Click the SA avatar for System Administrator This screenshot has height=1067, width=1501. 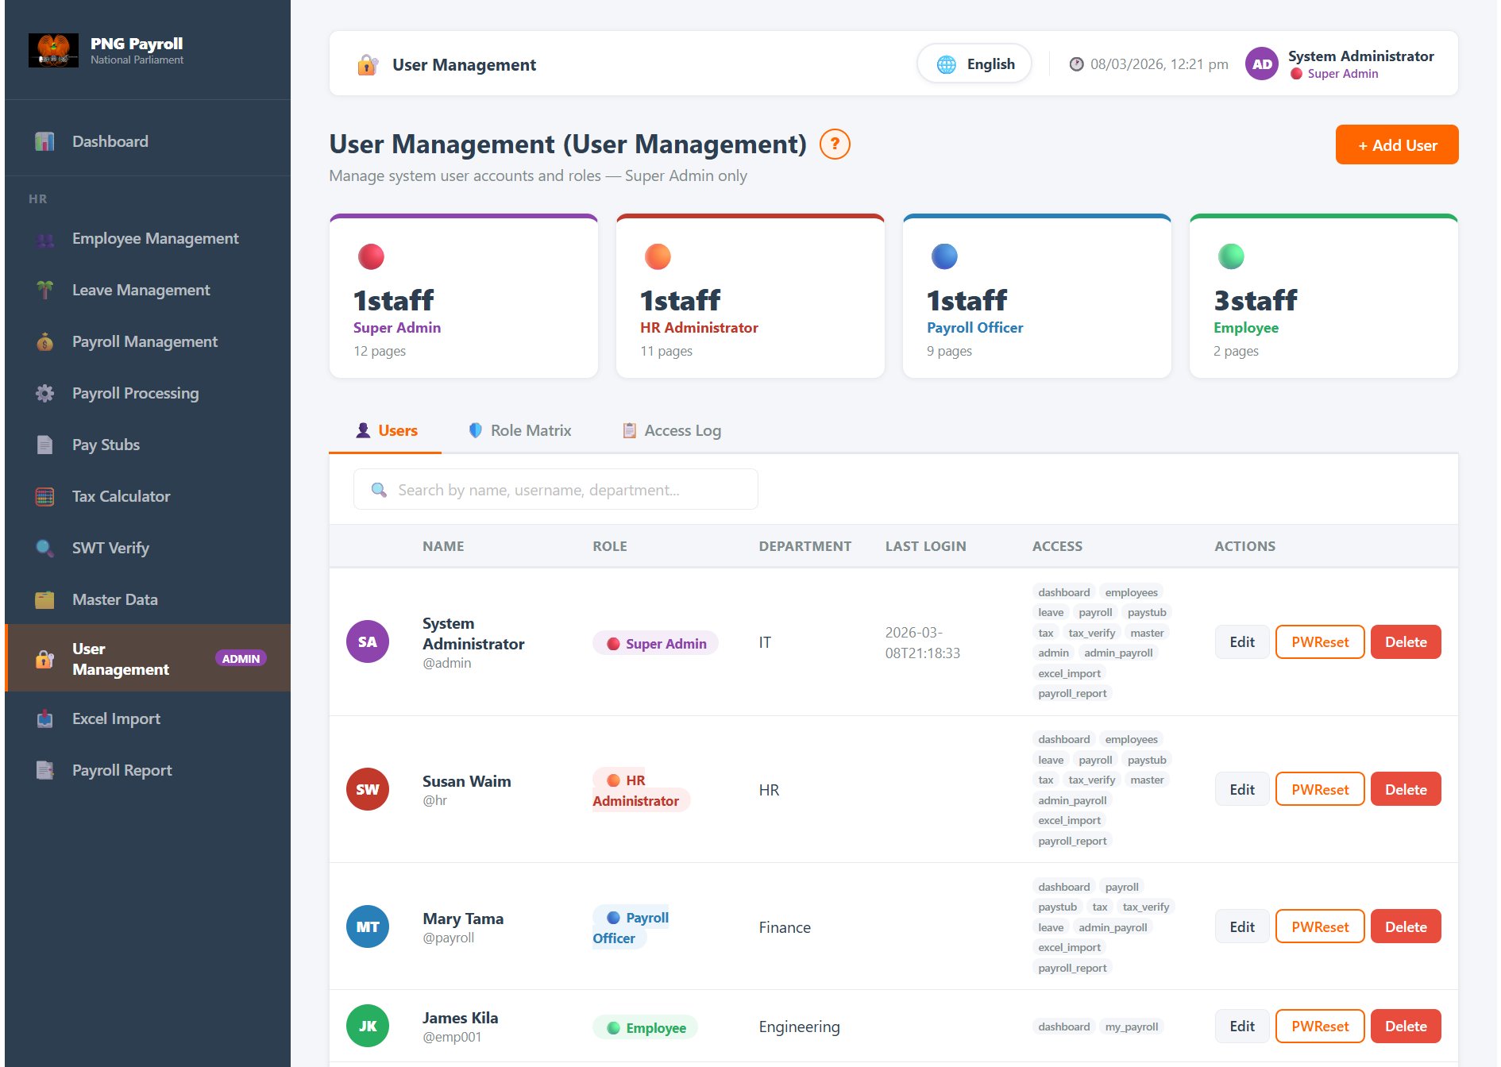click(368, 641)
